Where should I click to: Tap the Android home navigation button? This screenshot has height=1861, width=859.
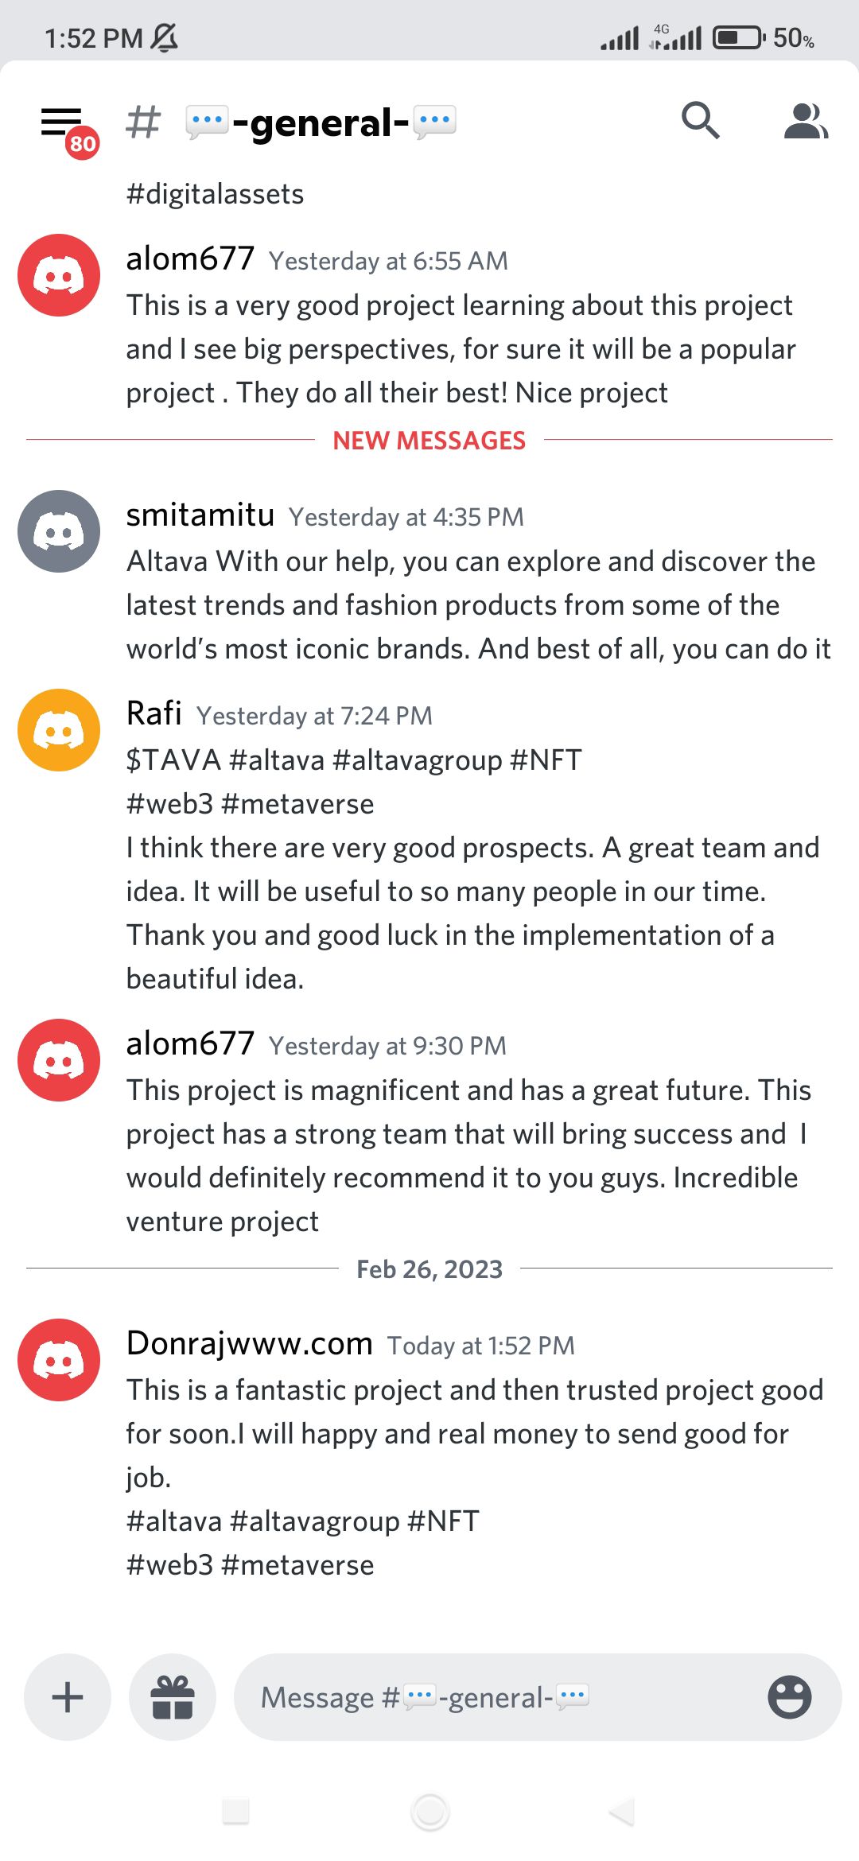click(430, 1812)
